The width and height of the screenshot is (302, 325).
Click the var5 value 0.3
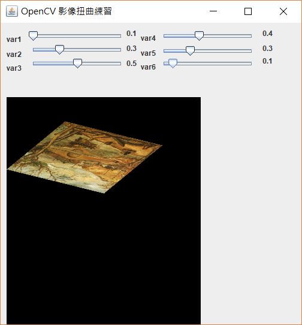[x=267, y=49]
